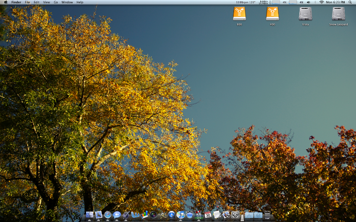356x222 pixels.
Task: Open the Apple menu
Action: pyautogui.click(x=6, y=2)
